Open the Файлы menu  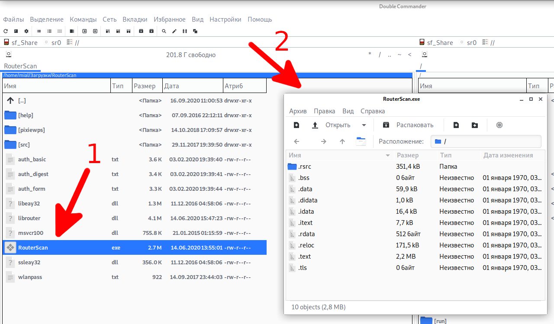coord(13,19)
